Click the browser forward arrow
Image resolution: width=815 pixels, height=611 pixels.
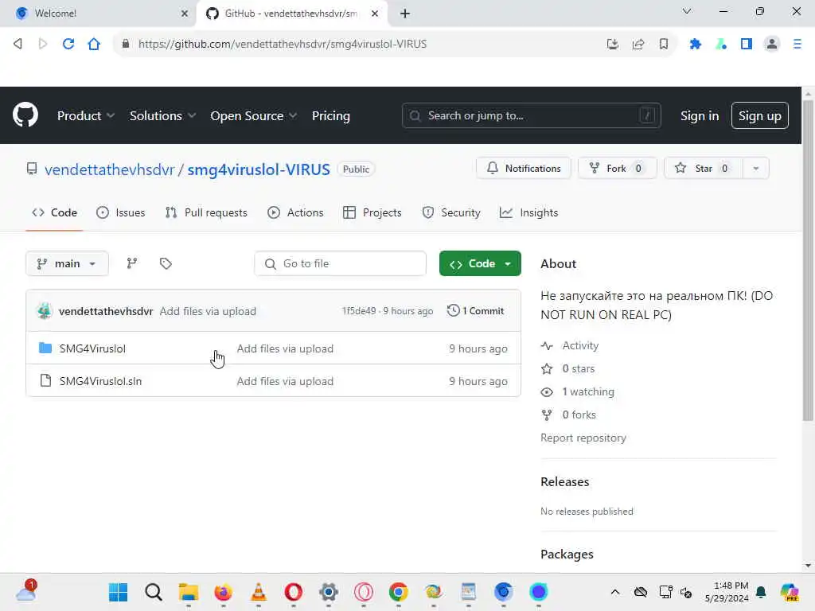click(x=43, y=44)
